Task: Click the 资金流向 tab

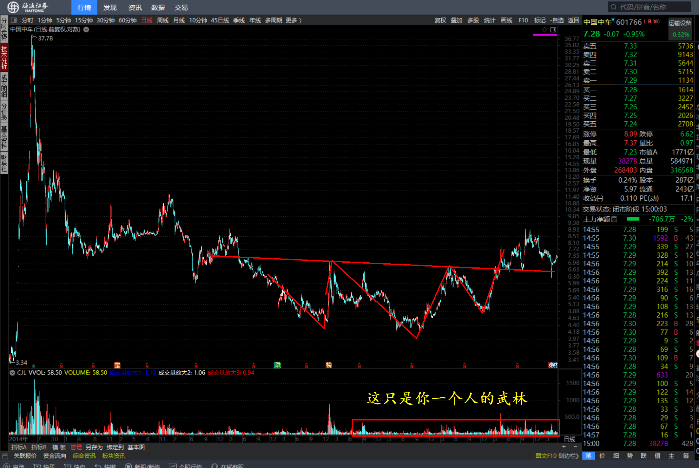Action: 55,456
